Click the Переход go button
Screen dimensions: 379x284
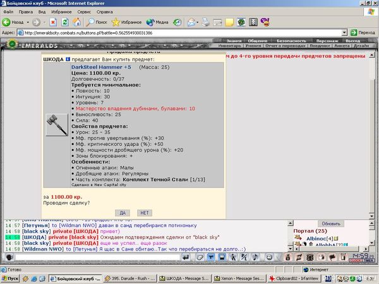coord(363,33)
